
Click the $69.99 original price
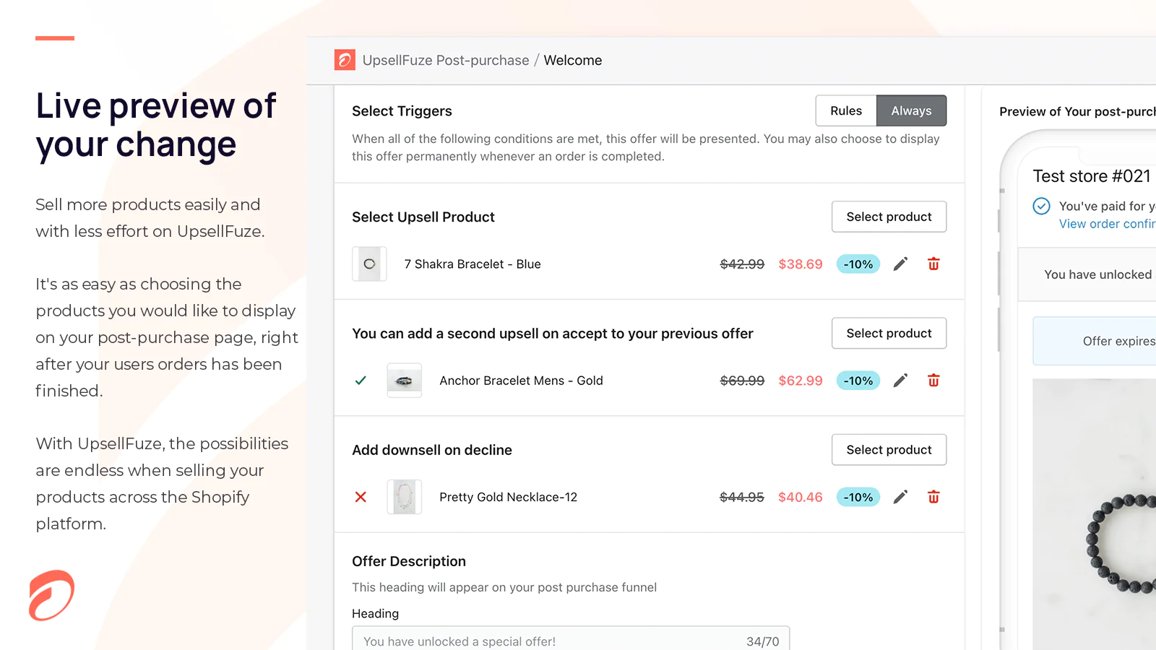tap(742, 381)
